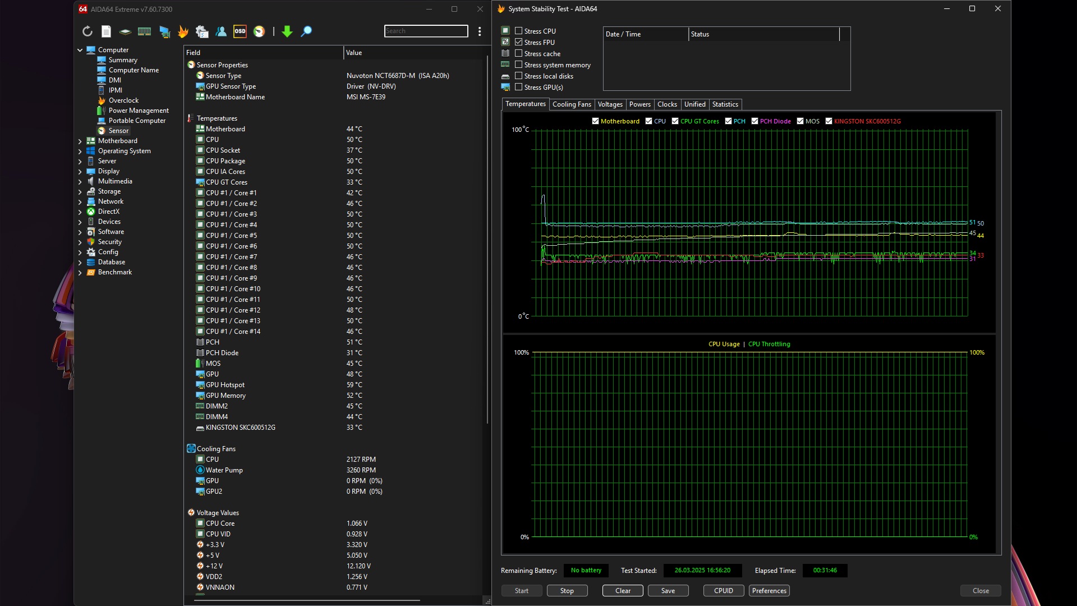Screen dimensions: 1077x606
Task: Click the CPU chip toolbar icon
Action: tap(125, 31)
